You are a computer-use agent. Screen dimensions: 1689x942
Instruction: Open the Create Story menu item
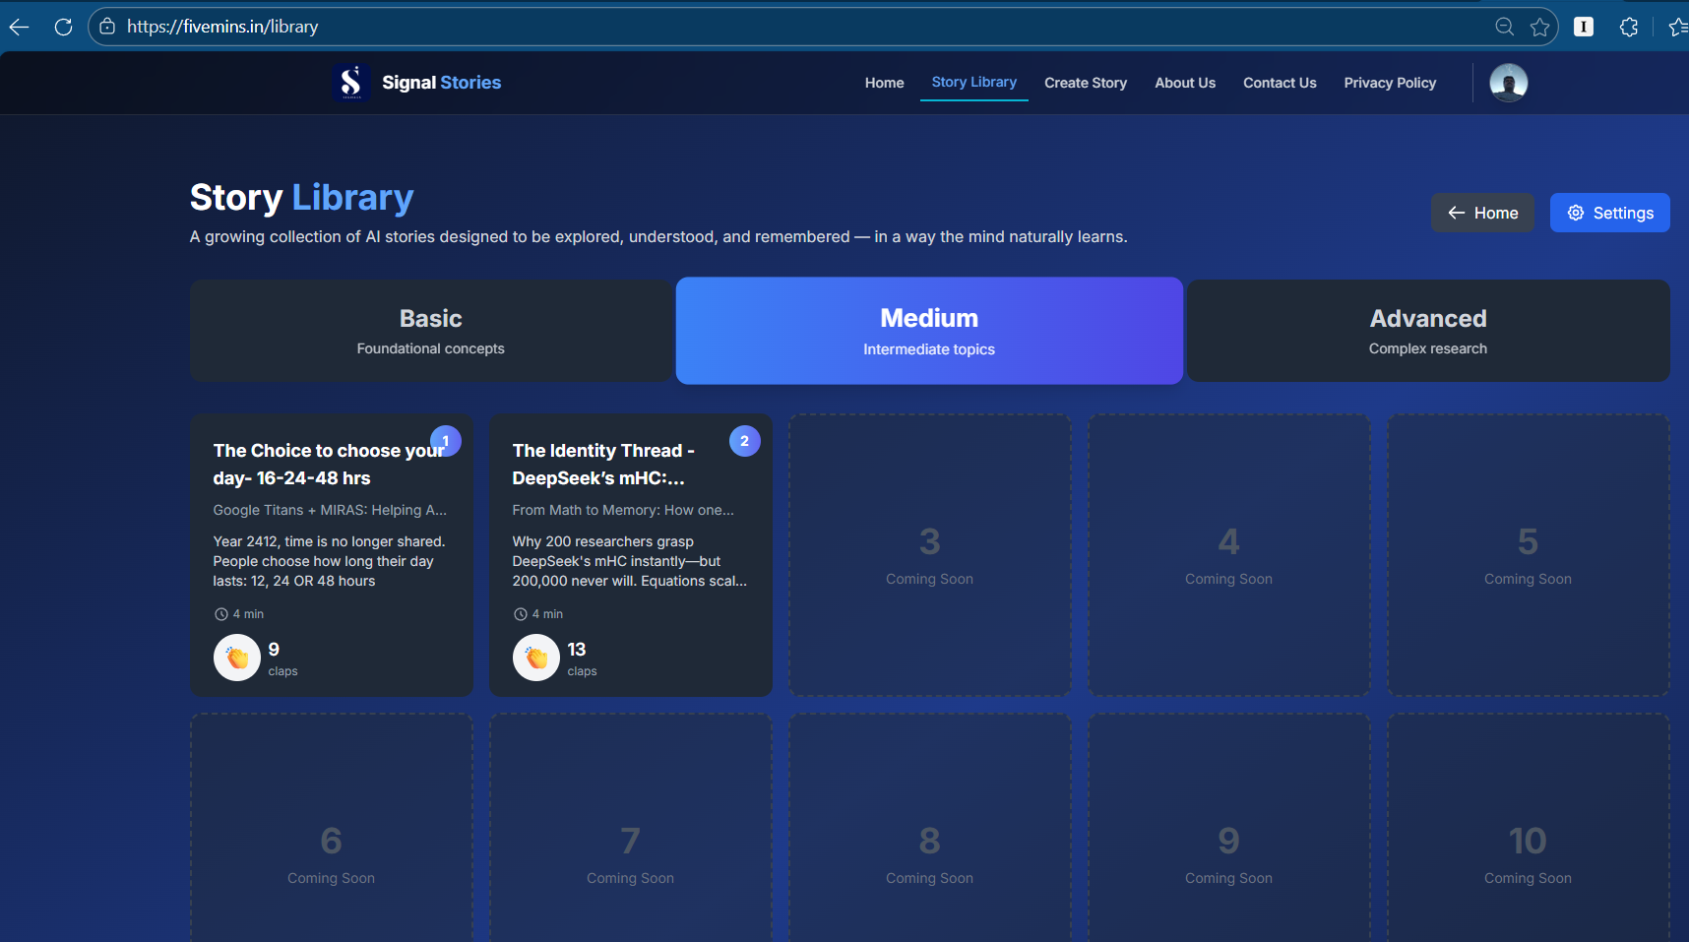click(1086, 83)
